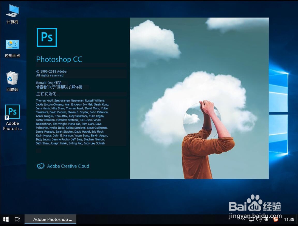Click the Show desktop strip beside clock

(x=297, y=219)
